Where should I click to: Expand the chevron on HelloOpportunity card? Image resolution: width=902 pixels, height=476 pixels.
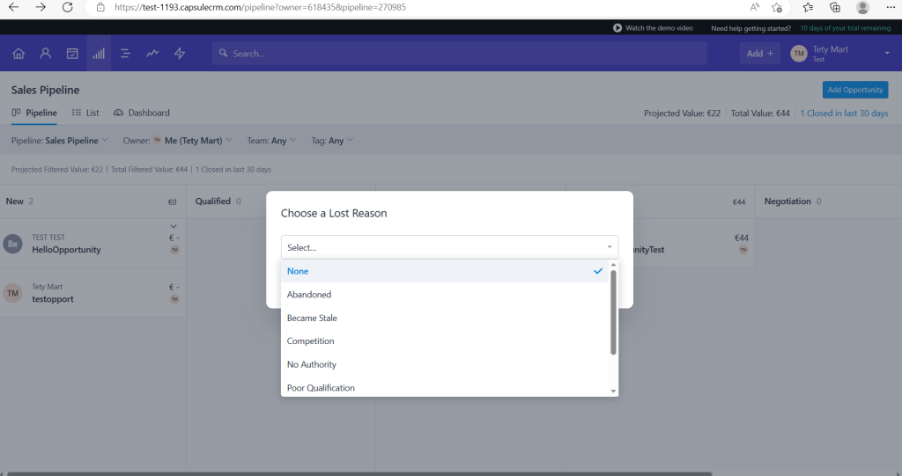click(174, 226)
